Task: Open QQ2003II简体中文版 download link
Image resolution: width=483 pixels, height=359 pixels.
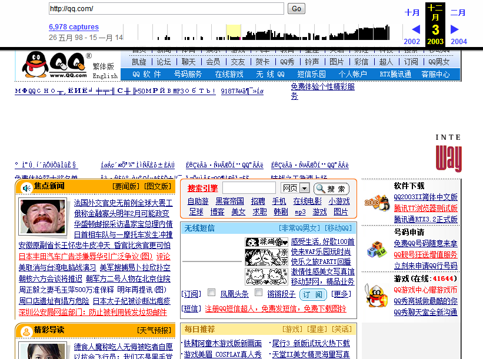Action: 425,197
